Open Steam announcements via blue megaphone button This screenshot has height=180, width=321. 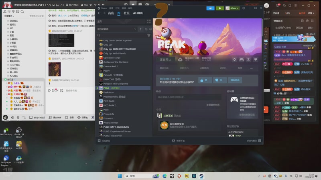(210, 8)
